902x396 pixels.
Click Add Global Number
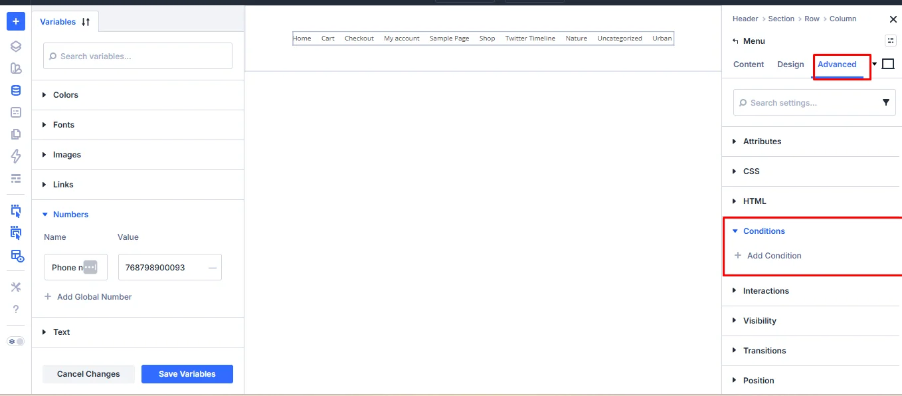click(x=88, y=297)
